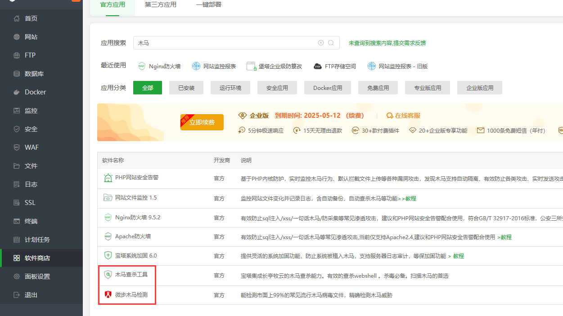Filter by 免费应用 category

(378, 88)
